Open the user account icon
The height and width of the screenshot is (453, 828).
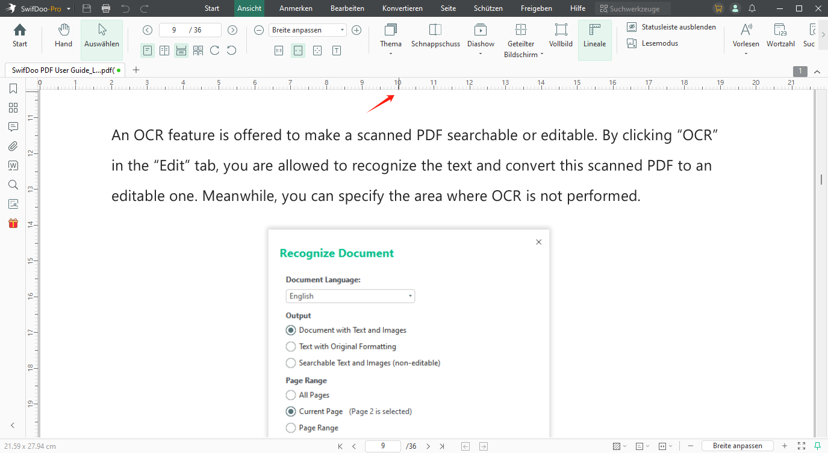tap(735, 8)
